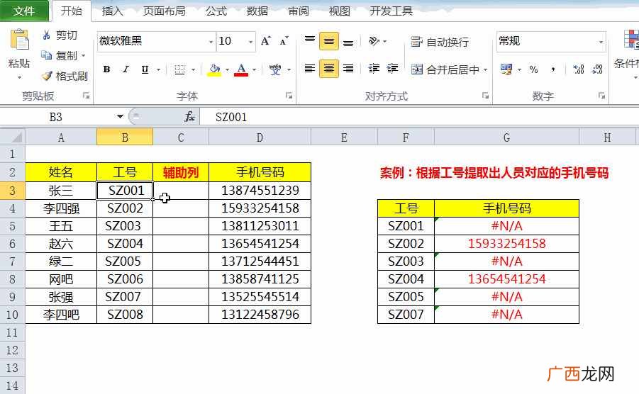This screenshot has width=639, height=394.
Task: Activate the Format Painter brush
Action: [48, 76]
